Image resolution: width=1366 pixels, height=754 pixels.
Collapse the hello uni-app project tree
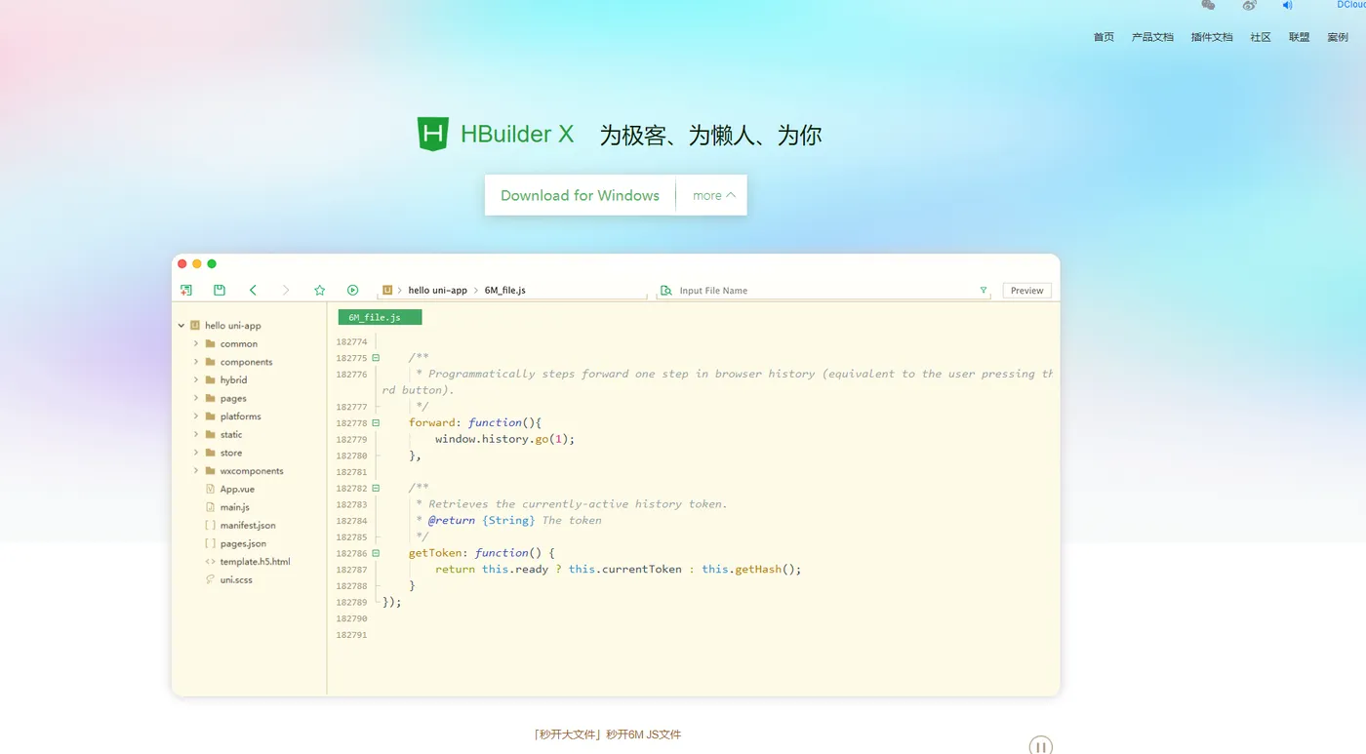point(181,325)
